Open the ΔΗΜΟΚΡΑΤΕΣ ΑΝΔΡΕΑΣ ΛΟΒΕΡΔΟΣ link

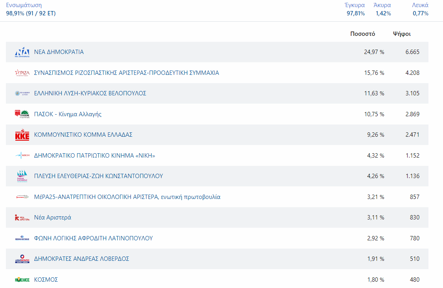coord(82,259)
